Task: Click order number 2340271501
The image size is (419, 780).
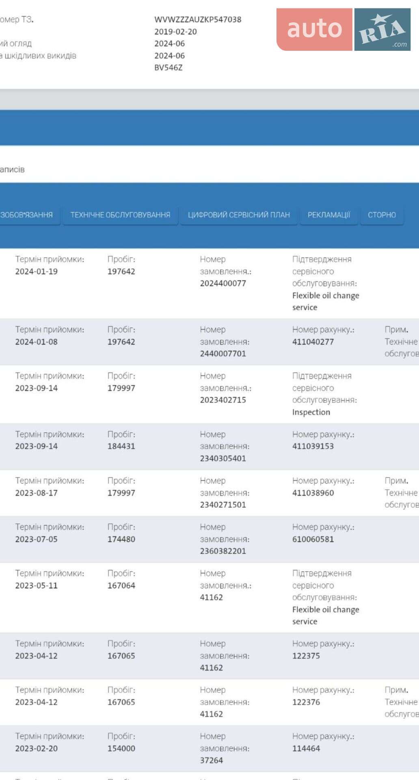Action: point(223,505)
